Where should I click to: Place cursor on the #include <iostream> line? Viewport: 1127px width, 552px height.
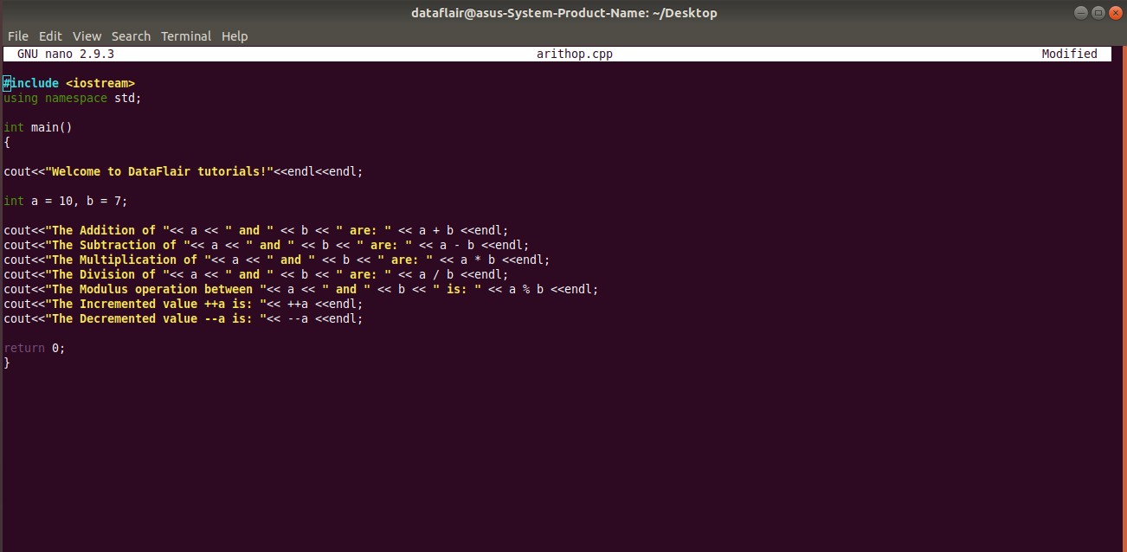point(69,83)
